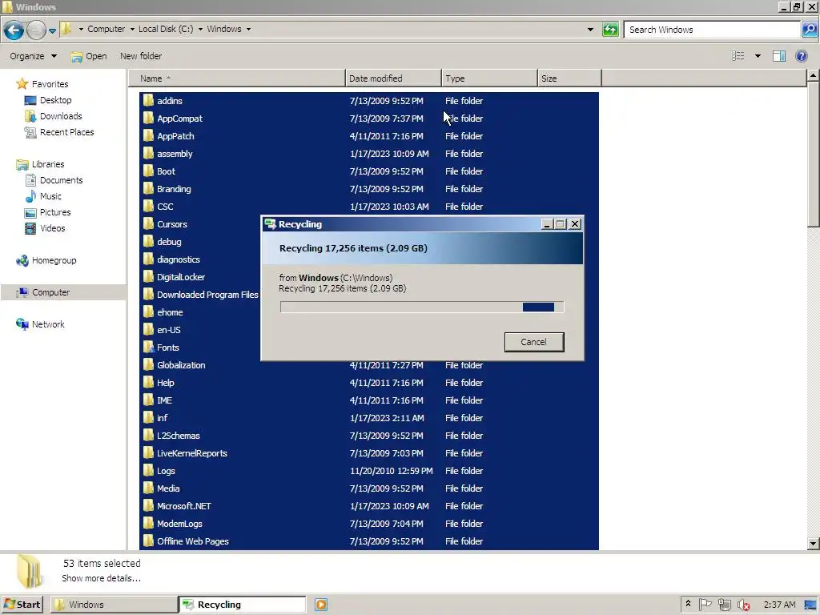Select the inf folder row

[369, 418]
